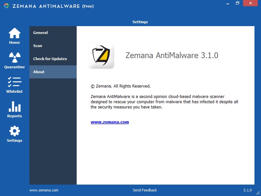Click the Zemana AntiMalware 3.1.0 heading
This screenshot has height=196, width=261.
tap(172, 55)
